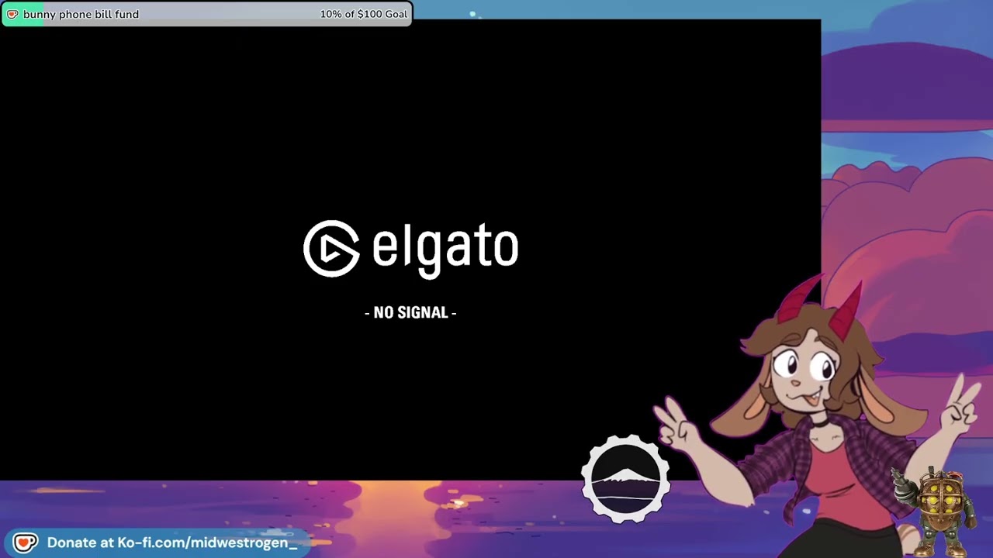Image resolution: width=993 pixels, height=558 pixels.
Task: Click the "bunny phone bill fund" title
Action: click(81, 14)
